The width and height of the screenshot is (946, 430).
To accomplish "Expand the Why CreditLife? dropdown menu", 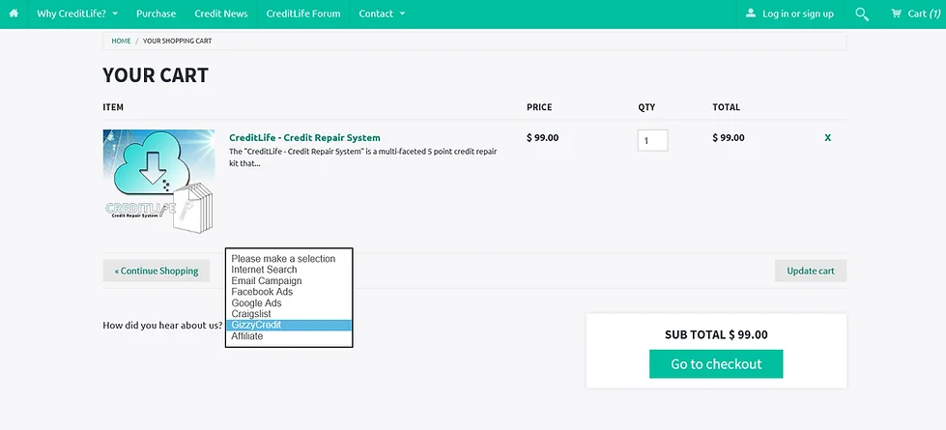I will coord(77,14).
